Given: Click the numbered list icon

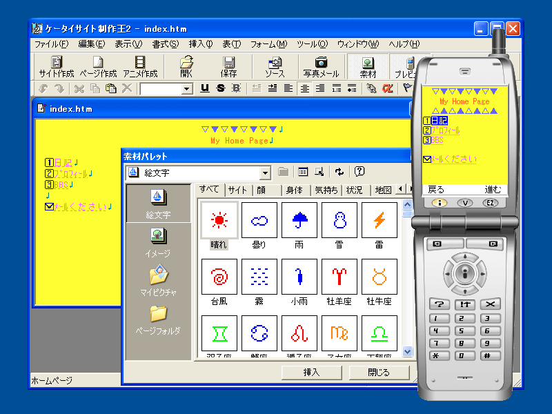Looking at the screenshot, I should [336, 88].
